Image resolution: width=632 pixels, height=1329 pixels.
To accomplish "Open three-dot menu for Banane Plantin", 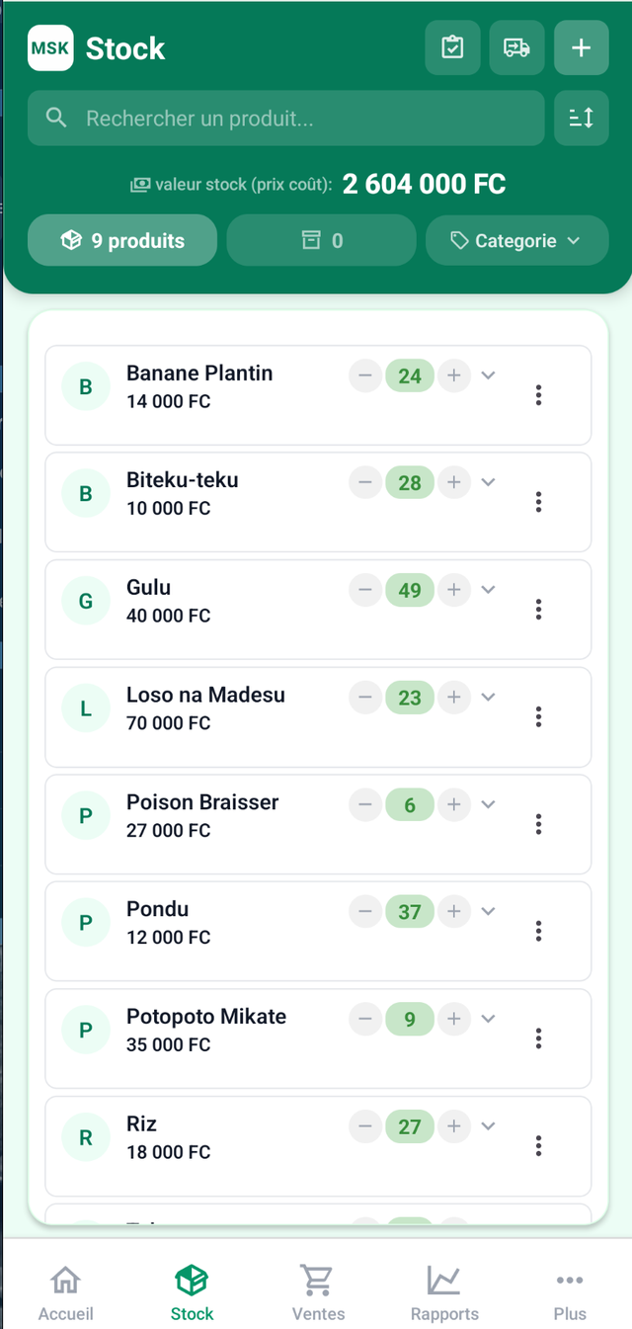I will tap(538, 395).
